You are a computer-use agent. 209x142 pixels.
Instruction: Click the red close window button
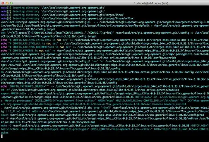[3, 3]
